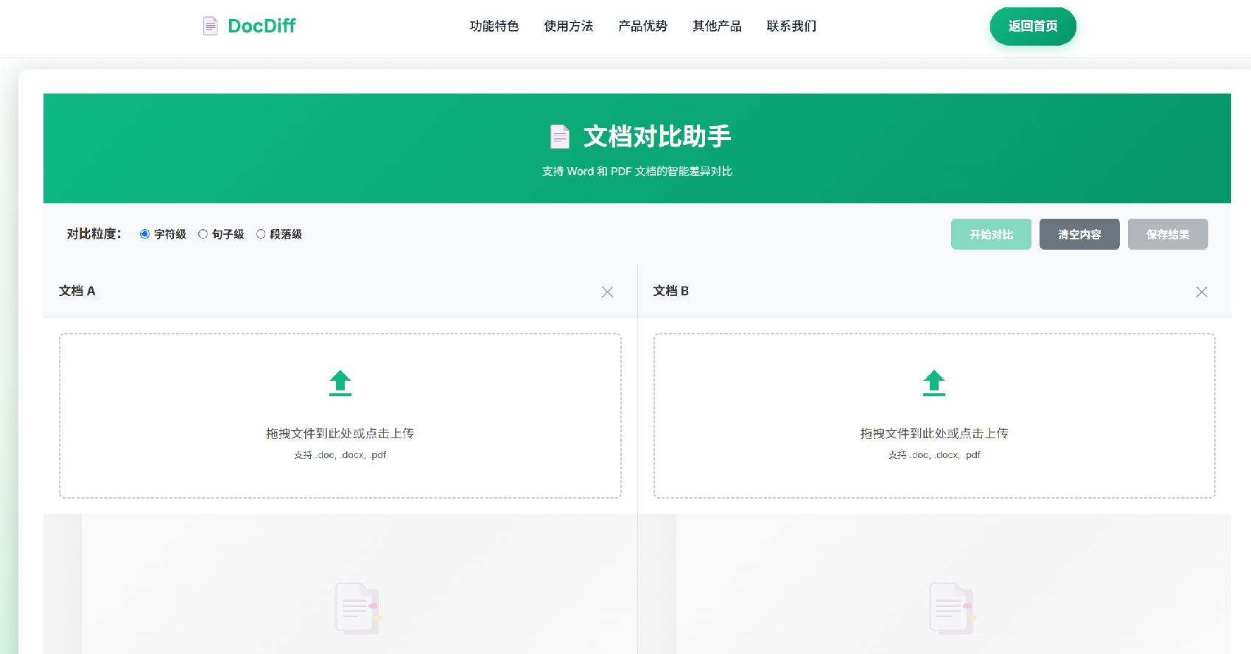Select the 句子级 granularity radio button
Image resolution: width=1251 pixels, height=654 pixels.
(x=203, y=234)
